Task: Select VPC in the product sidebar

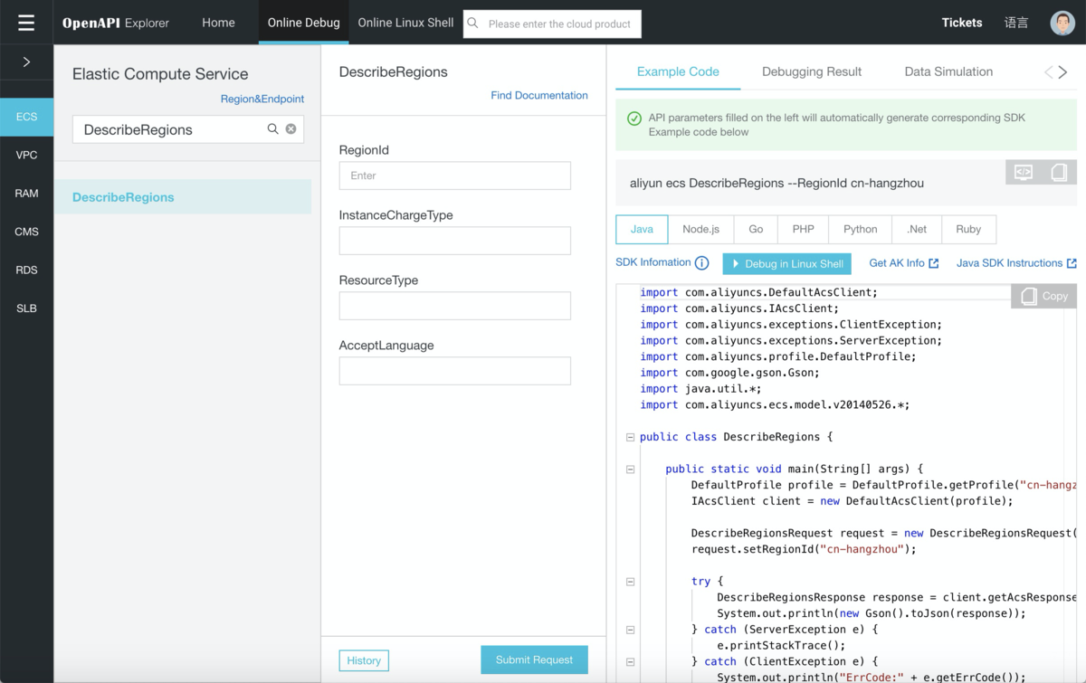Action: pos(27,155)
